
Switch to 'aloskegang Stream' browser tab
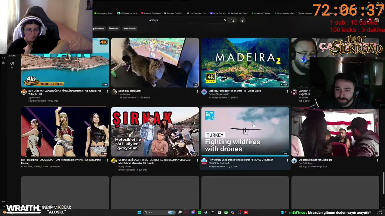tap(104, 13)
